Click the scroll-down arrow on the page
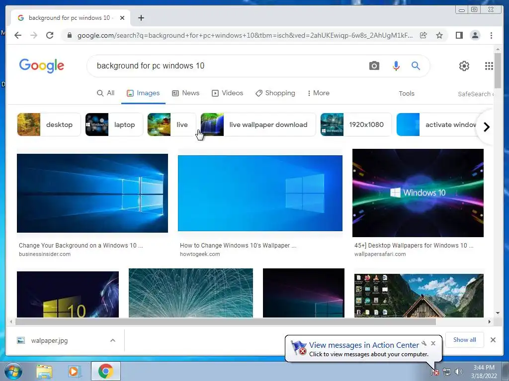This screenshot has height=381, width=509. point(498,313)
